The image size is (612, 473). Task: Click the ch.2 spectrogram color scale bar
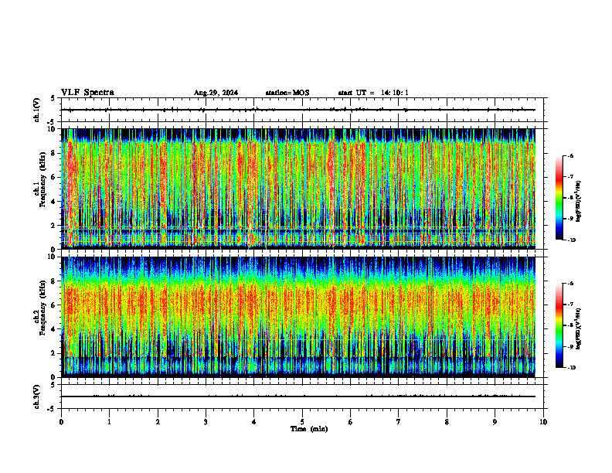click(559, 325)
